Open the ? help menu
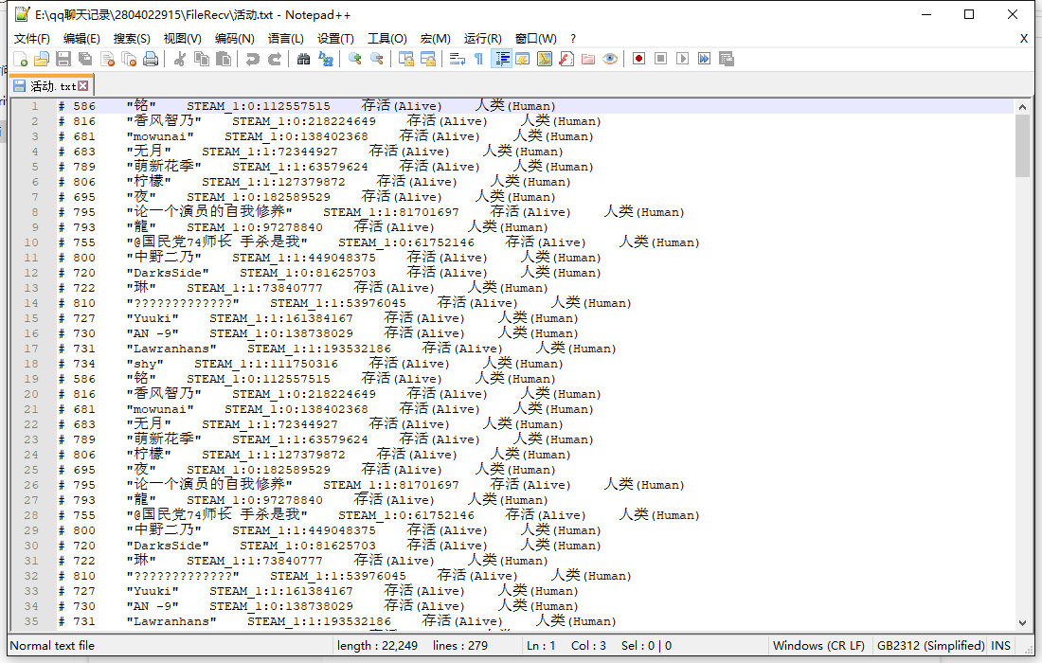1042x663 pixels. [x=573, y=39]
